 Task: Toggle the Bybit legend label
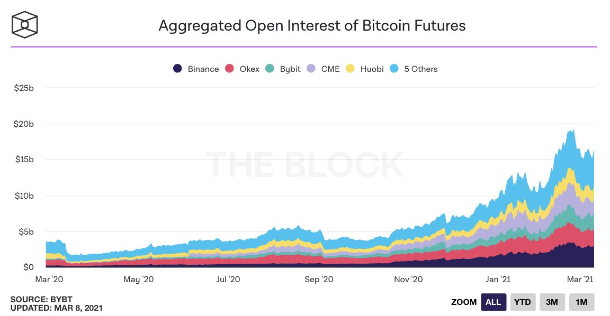[290, 69]
